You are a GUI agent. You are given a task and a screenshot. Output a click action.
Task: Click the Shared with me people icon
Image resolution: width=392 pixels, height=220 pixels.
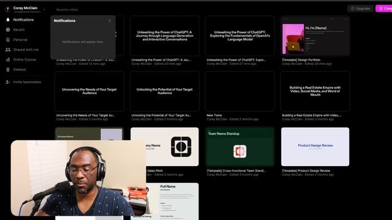point(8,50)
